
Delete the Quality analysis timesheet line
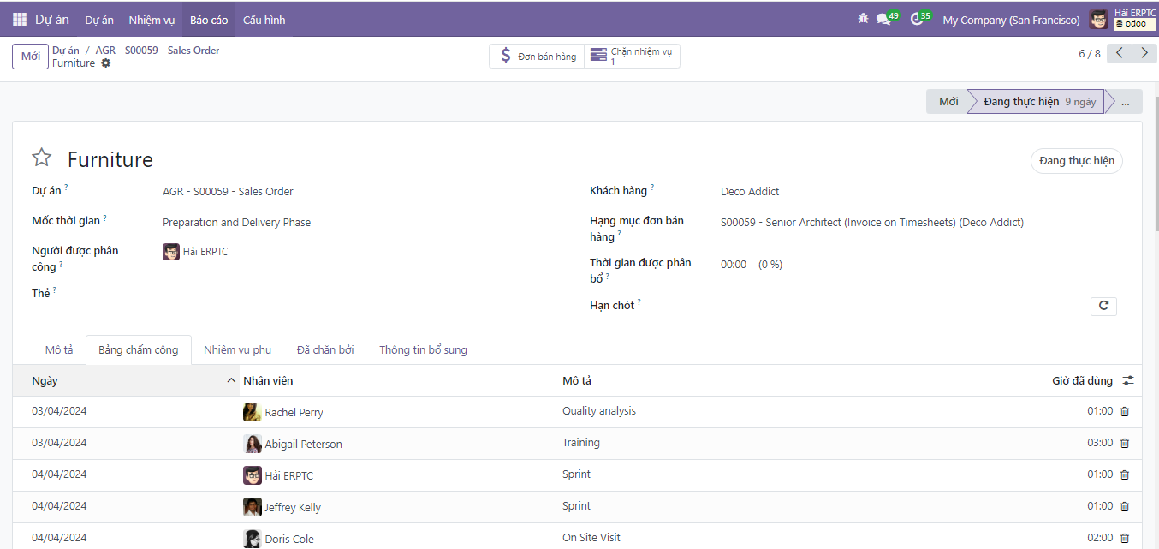tap(1125, 412)
